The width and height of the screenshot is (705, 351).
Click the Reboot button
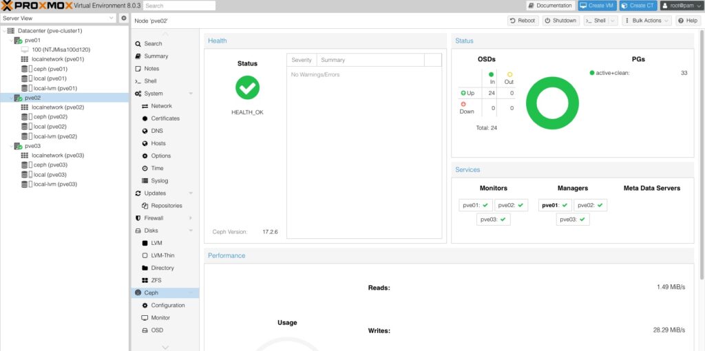coord(523,21)
